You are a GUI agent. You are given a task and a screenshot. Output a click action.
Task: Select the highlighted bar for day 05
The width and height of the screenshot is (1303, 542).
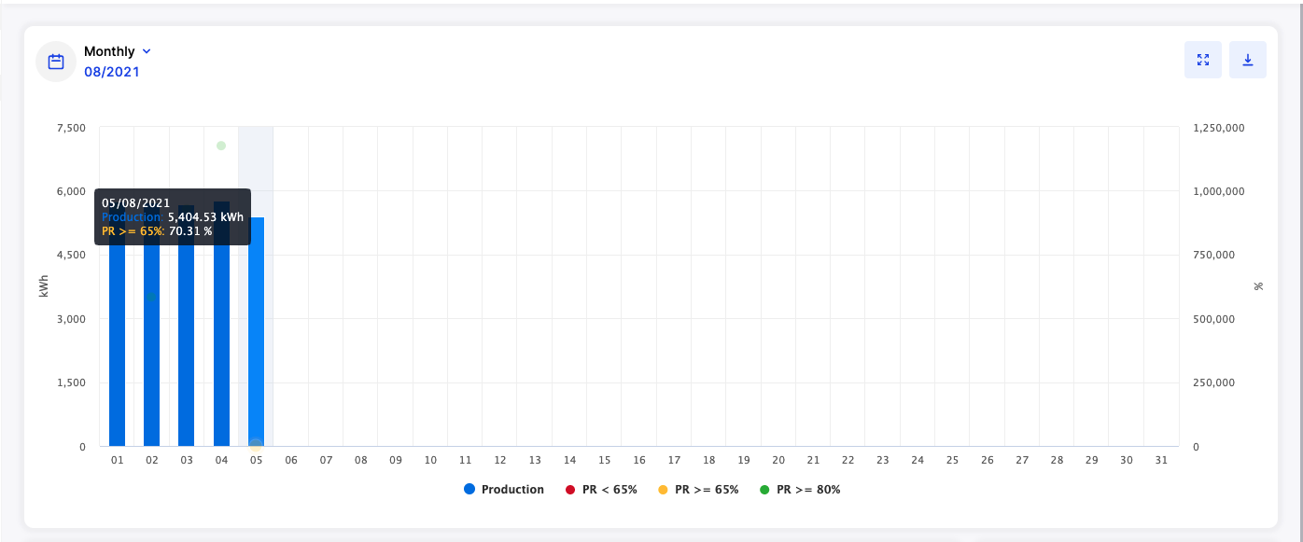click(256, 354)
